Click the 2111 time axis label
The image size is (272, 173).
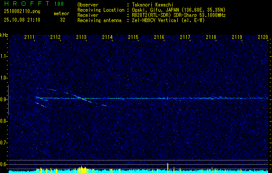pos(29,37)
